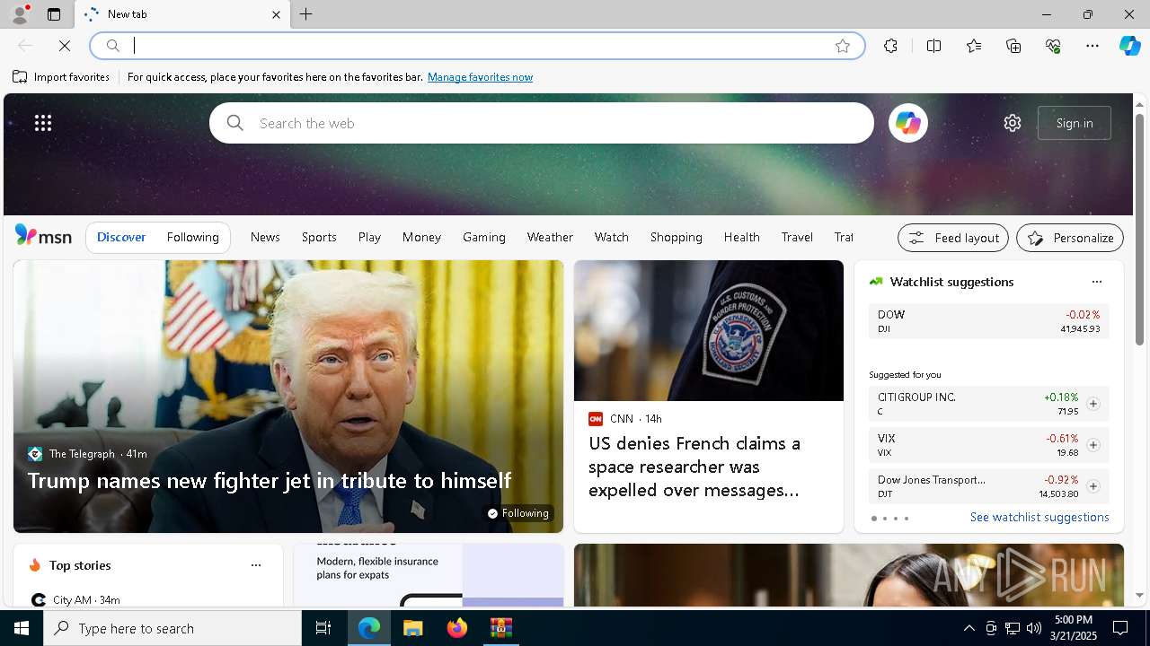Open the expat insurance ad card
Image resolution: width=1150 pixels, height=646 pixels.
429,575
